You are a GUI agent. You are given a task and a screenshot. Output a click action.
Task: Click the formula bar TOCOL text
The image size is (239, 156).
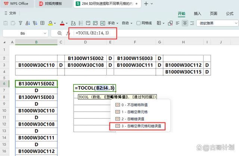click(92, 33)
